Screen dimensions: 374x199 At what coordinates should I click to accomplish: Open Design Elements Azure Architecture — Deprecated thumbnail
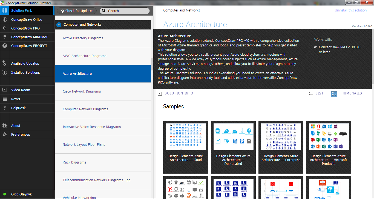tap(233, 147)
